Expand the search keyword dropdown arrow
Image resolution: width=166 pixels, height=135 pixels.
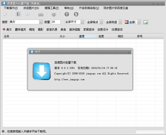click(x=41, y=22)
